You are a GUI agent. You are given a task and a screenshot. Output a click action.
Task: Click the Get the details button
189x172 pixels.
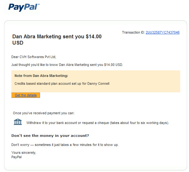click(26, 95)
